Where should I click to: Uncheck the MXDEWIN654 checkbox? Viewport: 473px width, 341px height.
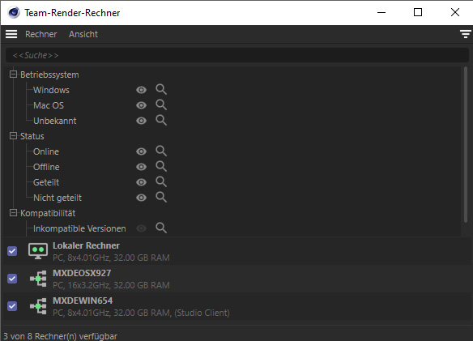tap(12, 306)
